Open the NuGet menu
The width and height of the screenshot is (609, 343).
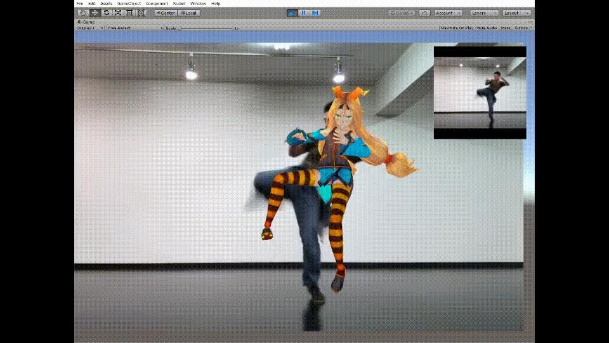click(x=179, y=4)
